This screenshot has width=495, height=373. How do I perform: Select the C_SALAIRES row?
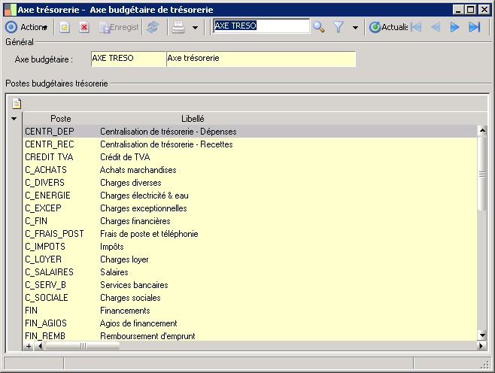[50, 272]
